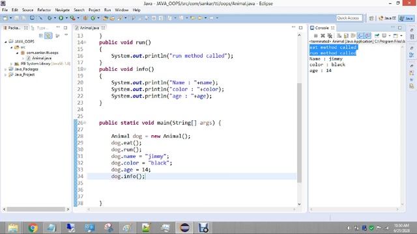Select Animal.java in Package Explorer tree
Image resolution: width=417 pixels, height=234 pixels.
click(x=39, y=58)
